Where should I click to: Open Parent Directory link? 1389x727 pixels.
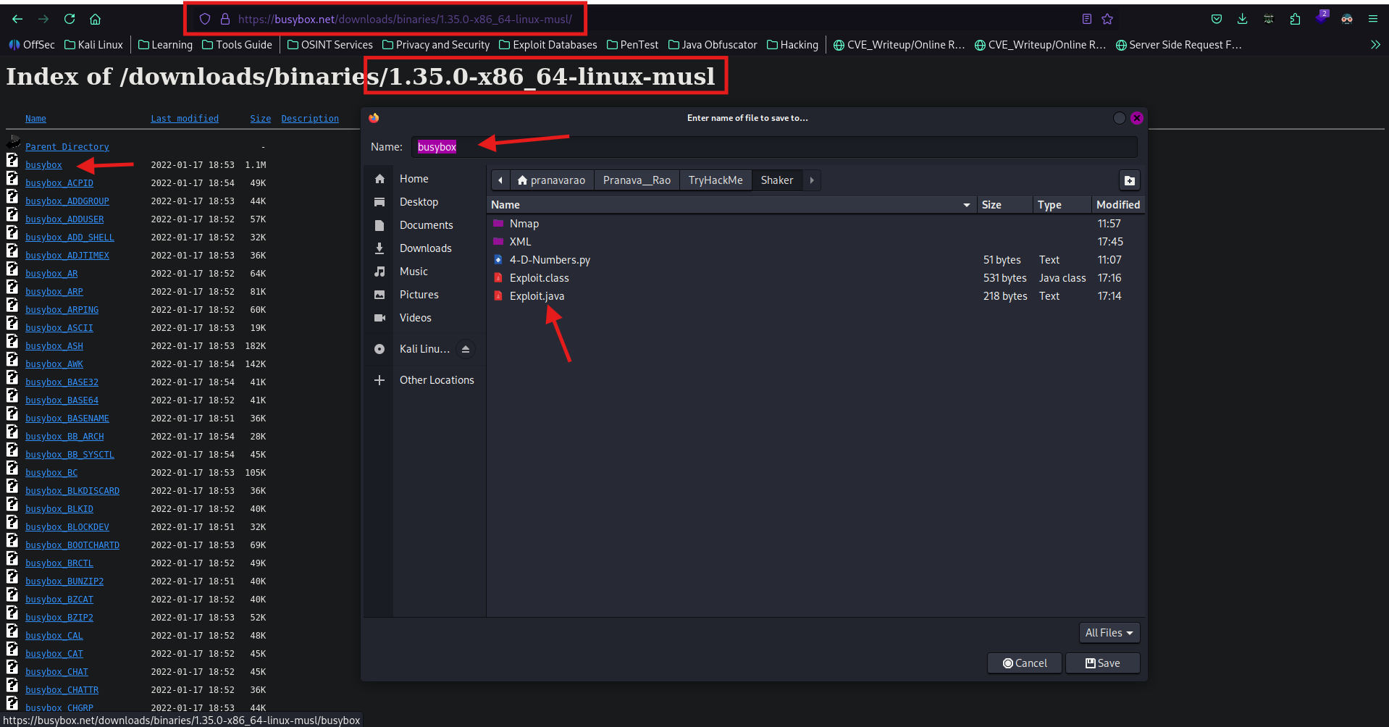point(67,147)
